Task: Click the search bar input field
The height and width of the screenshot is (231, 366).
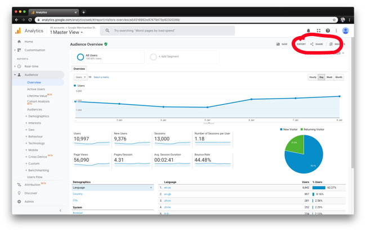Action: (167, 30)
